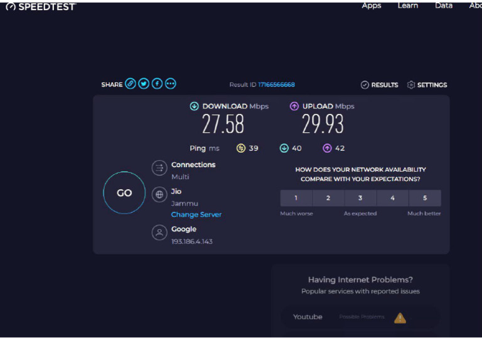The width and height of the screenshot is (482, 340).
Task: Click the Results checkmark icon
Action: click(365, 85)
